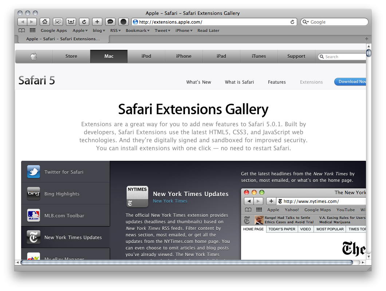Click the add-to-Top-Sites toolbar icon
386x291 pixels.
(x=71, y=22)
